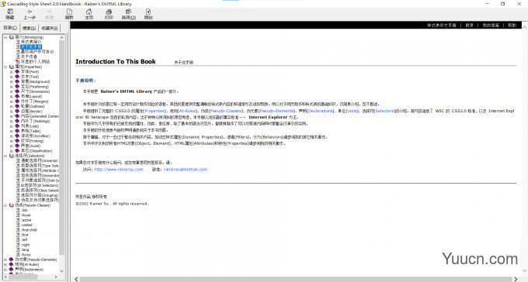Click the purple icon beside 文本(Text)
This screenshot has width=528, height=282.
coord(17,77)
